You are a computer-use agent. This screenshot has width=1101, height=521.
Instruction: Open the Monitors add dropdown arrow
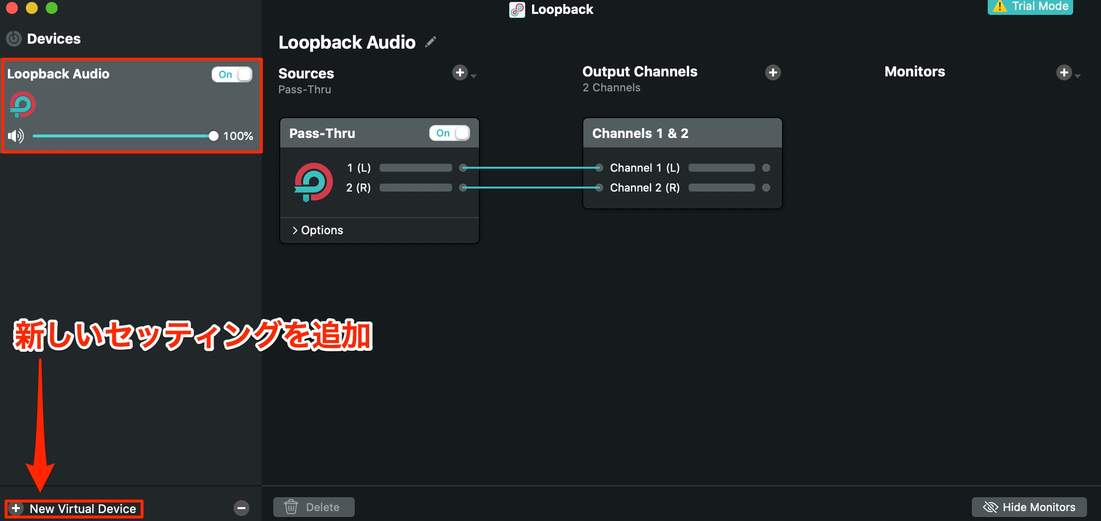pyautogui.click(x=1078, y=76)
